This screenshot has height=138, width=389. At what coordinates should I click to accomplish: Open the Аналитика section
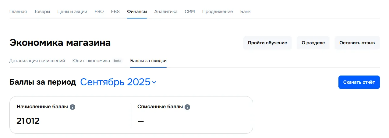pyautogui.click(x=166, y=12)
